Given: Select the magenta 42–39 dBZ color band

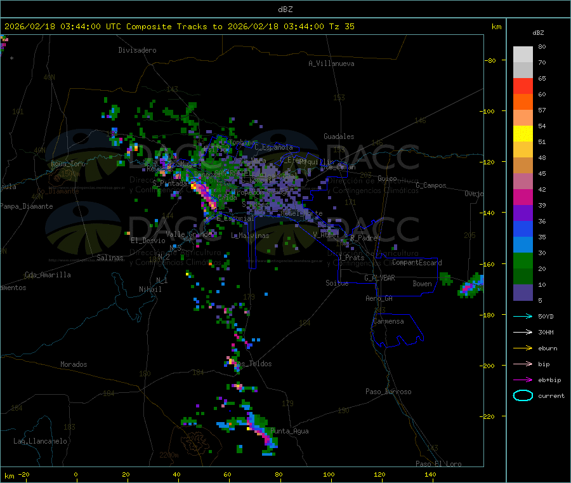Looking at the screenshot, I should click(x=523, y=197).
